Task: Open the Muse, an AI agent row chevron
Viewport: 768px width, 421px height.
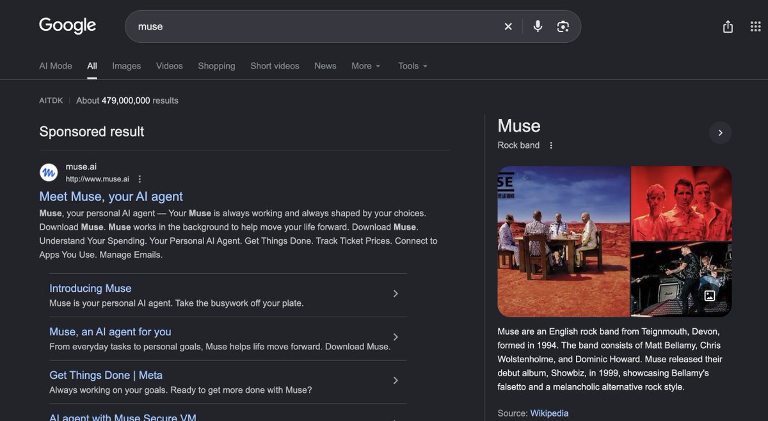Action: click(x=396, y=337)
